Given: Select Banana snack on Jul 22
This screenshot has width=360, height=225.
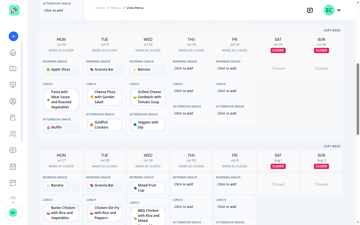Looking at the screenshot, I should 141,69.
